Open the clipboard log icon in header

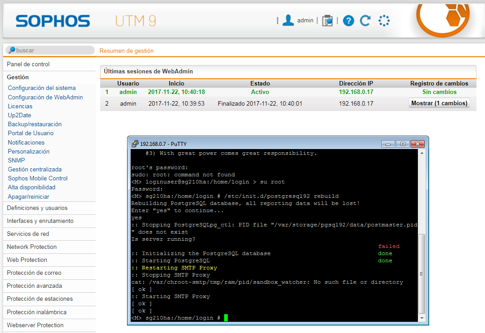coord(327,21)
